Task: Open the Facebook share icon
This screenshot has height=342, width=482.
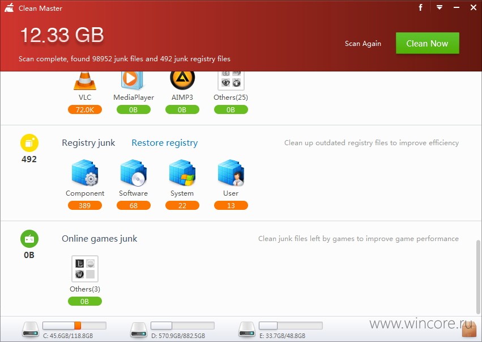Action: click(420, 7)
